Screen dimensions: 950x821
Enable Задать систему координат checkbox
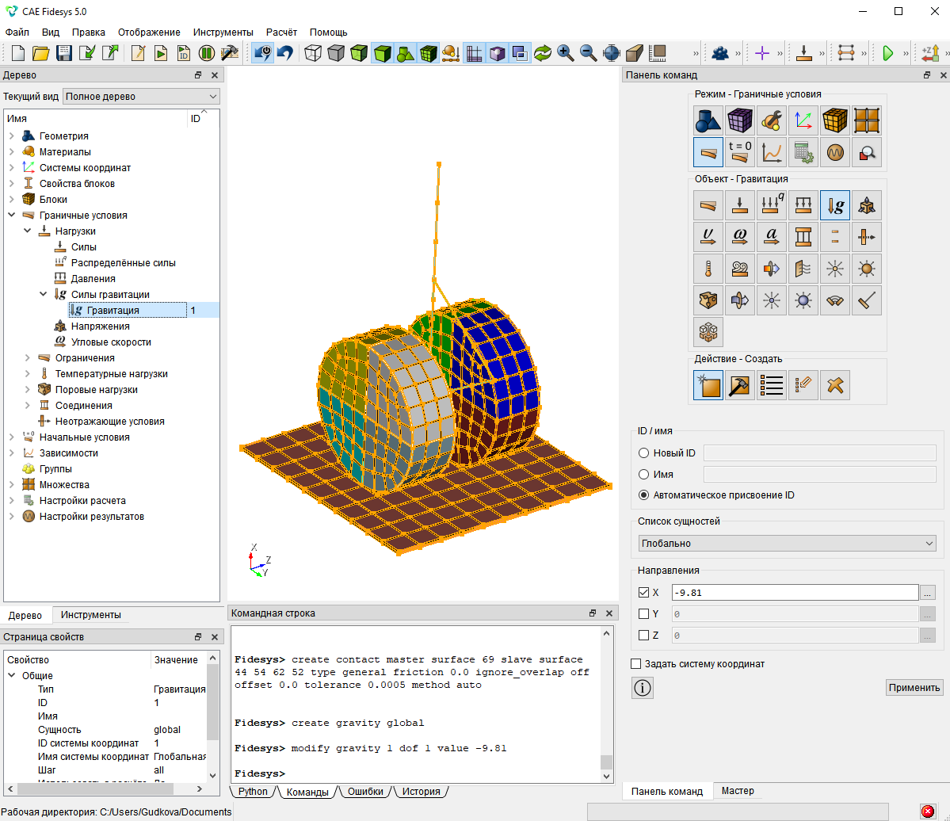[x=635, y=664]
